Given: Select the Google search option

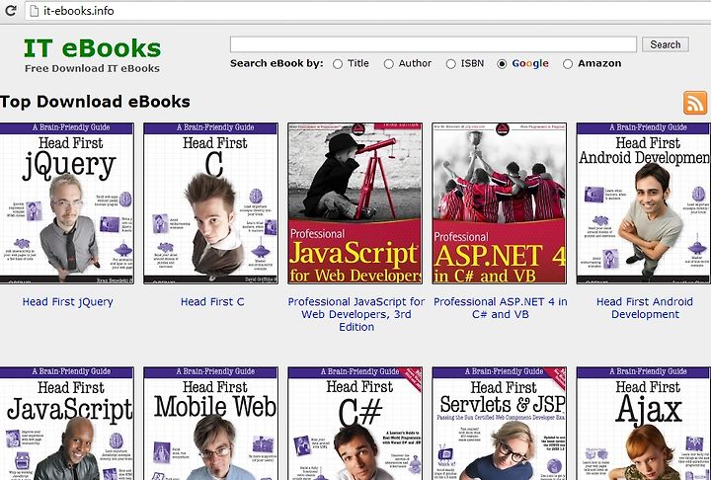Looking at the screenshot, I should tap(502, 64).
